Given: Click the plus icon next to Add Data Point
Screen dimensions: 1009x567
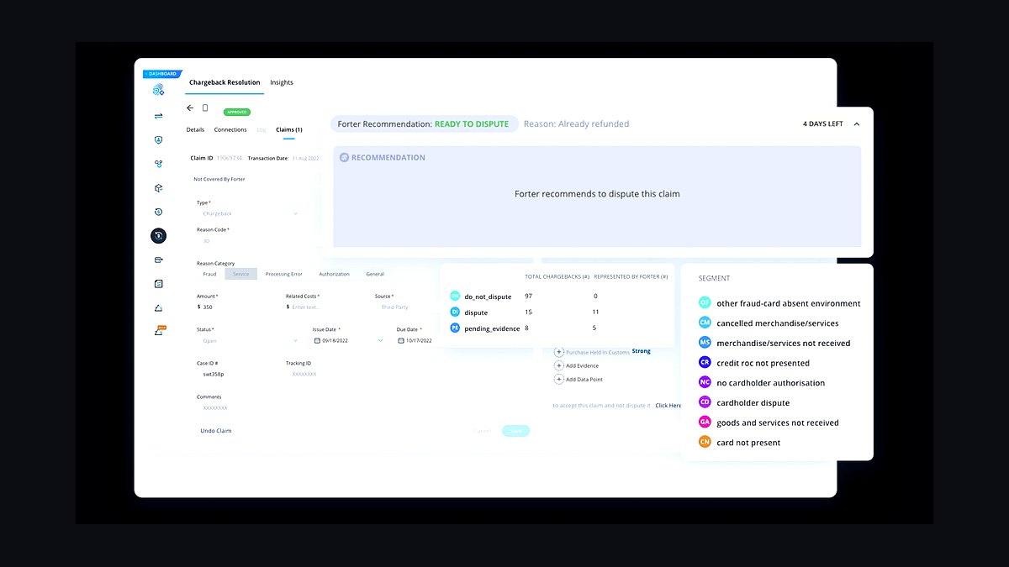Looking at the screenshot, I should click(559, 380).
